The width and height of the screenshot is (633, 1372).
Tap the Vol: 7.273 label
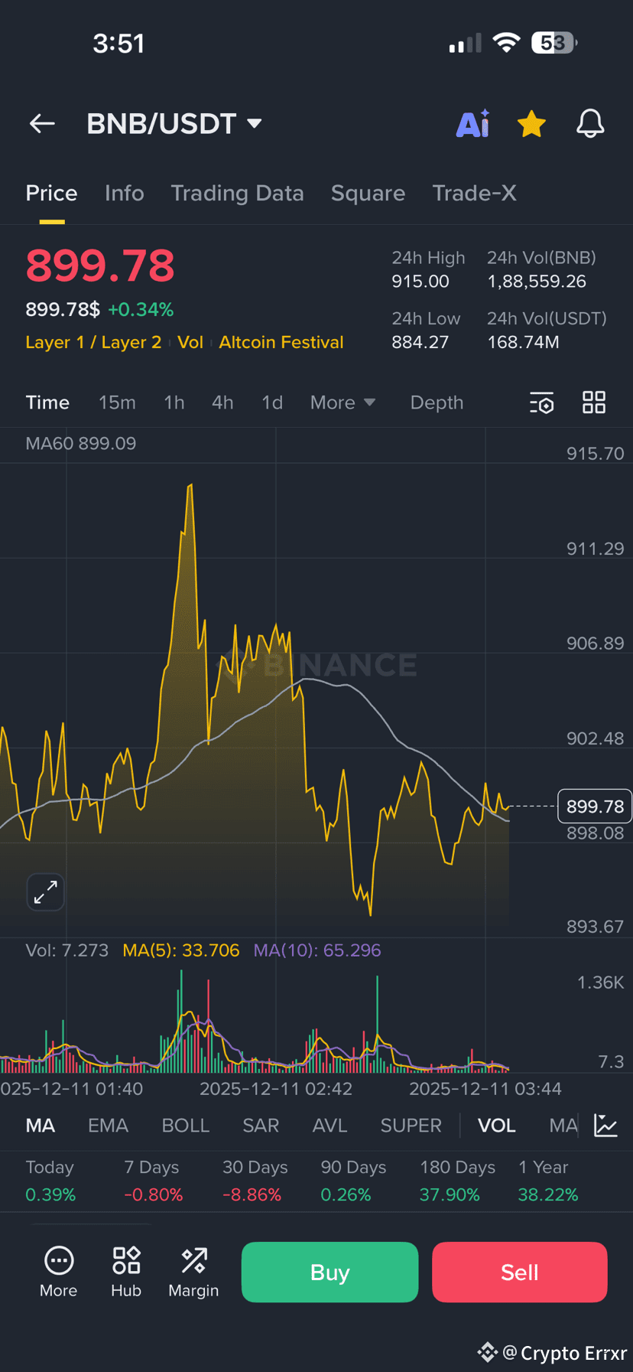click(67, 950)
